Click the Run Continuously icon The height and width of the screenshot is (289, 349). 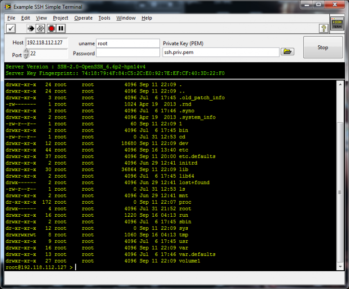(40, 28)
